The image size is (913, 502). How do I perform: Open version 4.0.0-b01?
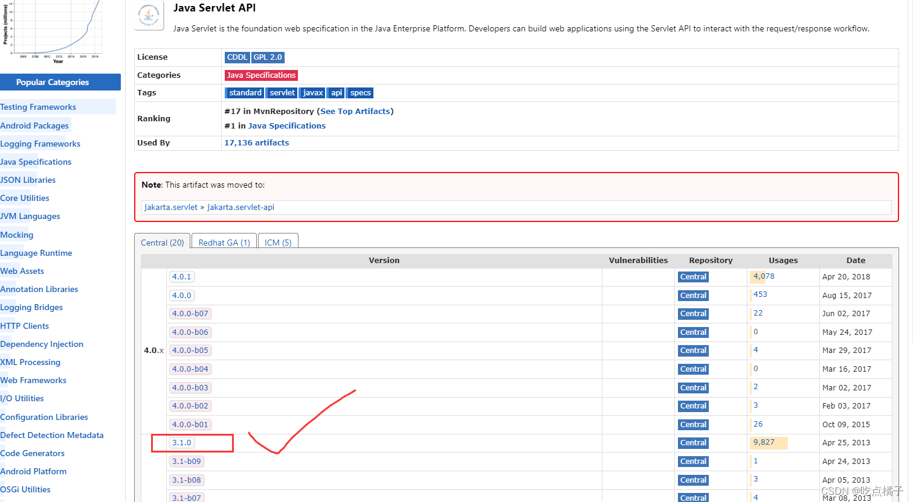click(190, 425)
